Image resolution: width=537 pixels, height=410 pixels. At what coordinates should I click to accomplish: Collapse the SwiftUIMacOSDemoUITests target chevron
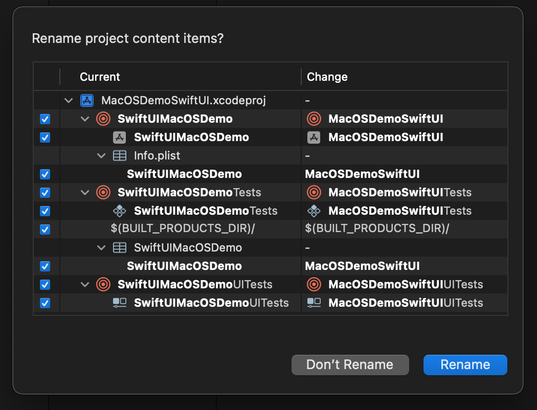click(85, 284)
